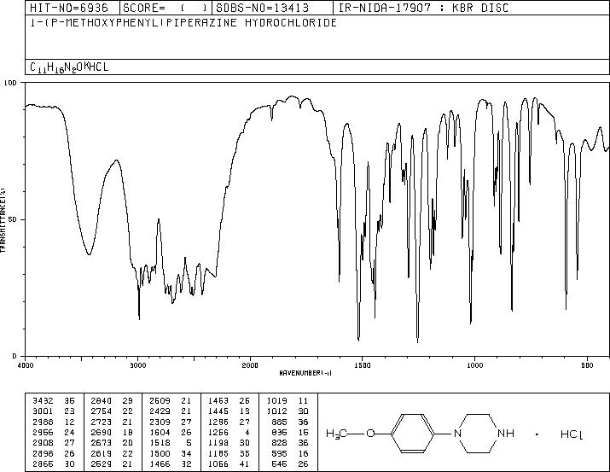Click the 4000 tick on wavenumber axis

[x=26, y=365]
